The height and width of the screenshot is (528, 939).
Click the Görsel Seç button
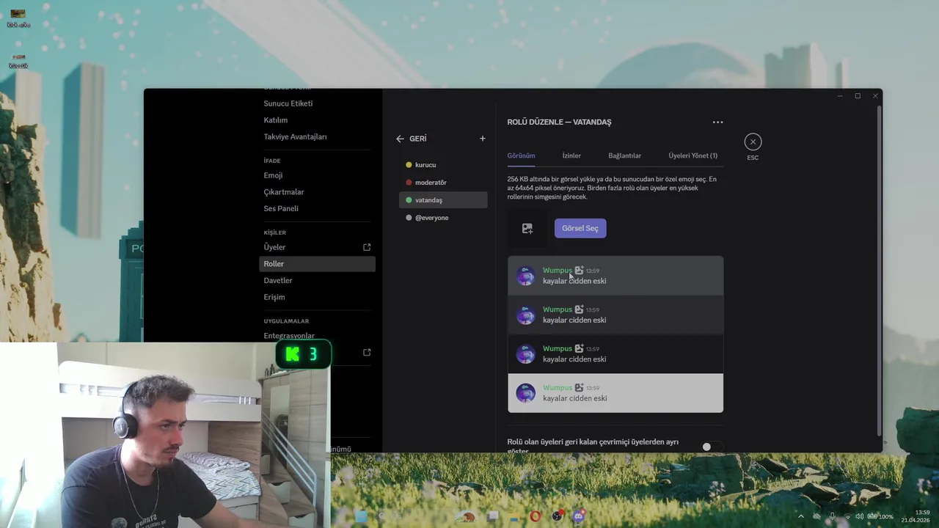click(x=580, y=228)
